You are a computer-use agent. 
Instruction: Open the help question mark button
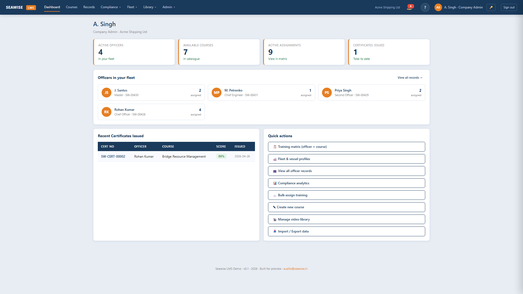tap(425, 7)
